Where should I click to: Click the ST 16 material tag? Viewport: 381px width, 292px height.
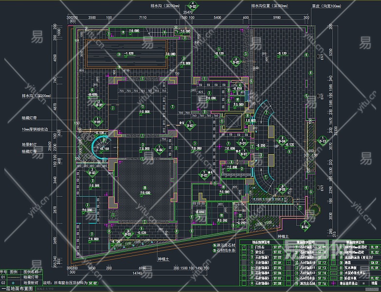[x=322, y=283]
